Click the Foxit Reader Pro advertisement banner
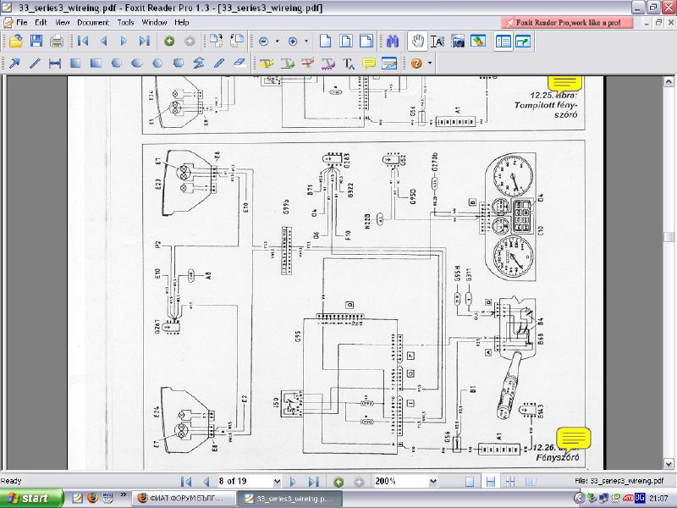This screenshot has height=508, width=677. coord(567,22)
